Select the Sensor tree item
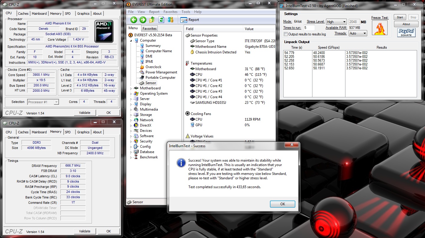 [151, 83]
